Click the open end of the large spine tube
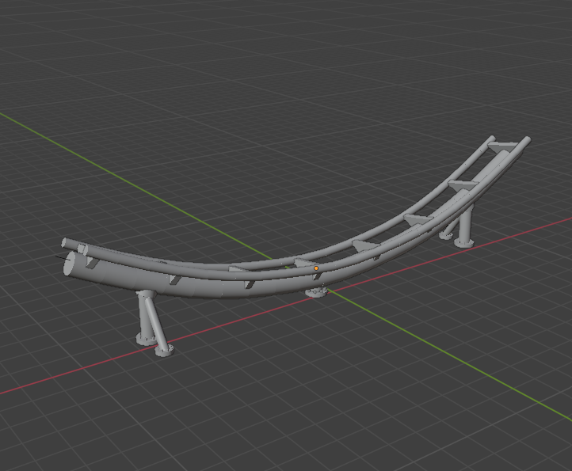 click(x=69, y=263)
